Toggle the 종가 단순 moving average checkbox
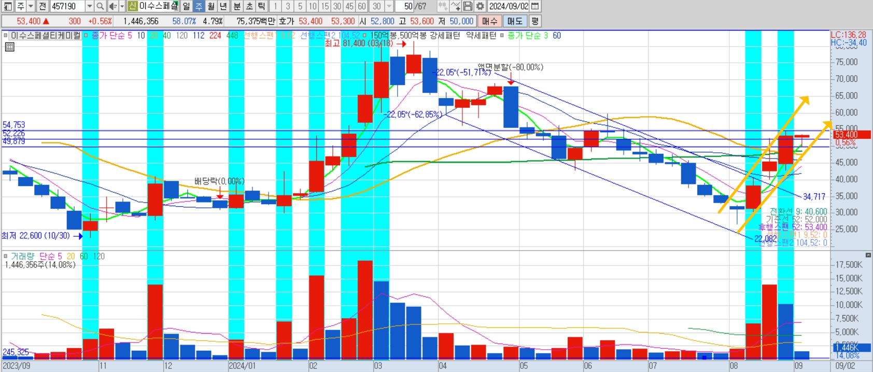 click(x=86, y=36)
